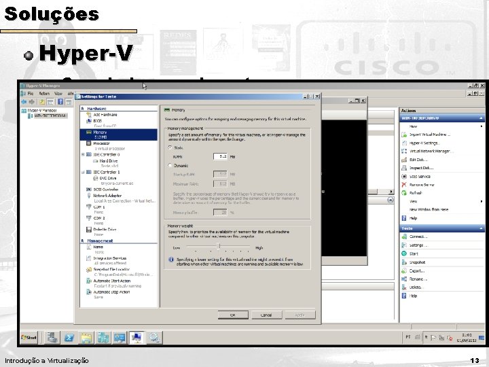Screen dimensions: 489x367
Task: Collapse middle pane with round chevron button
Action: click(x=391, y=200)
